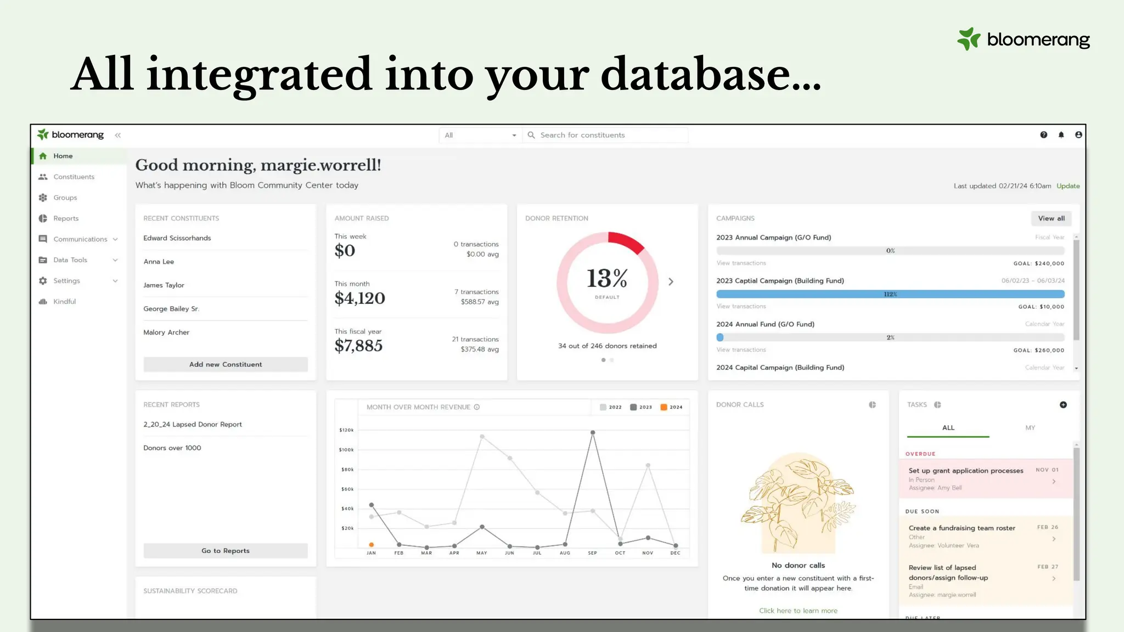The image size is (1124, 632).
Task: Open task Create a fundraising team roster
Action: pyautogui.click(x=986, y=537)
